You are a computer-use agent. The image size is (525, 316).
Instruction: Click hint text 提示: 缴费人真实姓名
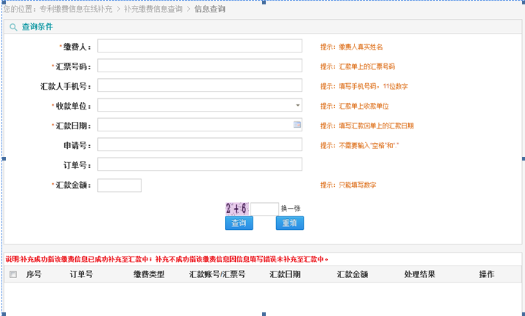[x=351, y=47]
